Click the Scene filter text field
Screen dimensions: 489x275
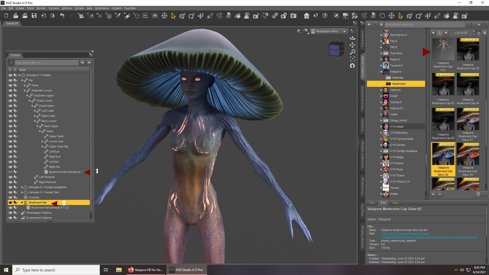(46, 63)
